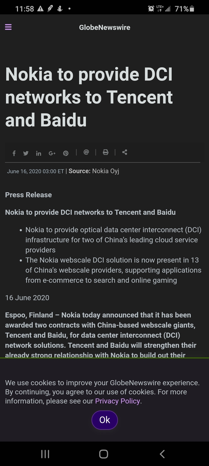Navigate back with the Android back arrow
This screenshot has height=466, width=209.
[x=162, y=454]
